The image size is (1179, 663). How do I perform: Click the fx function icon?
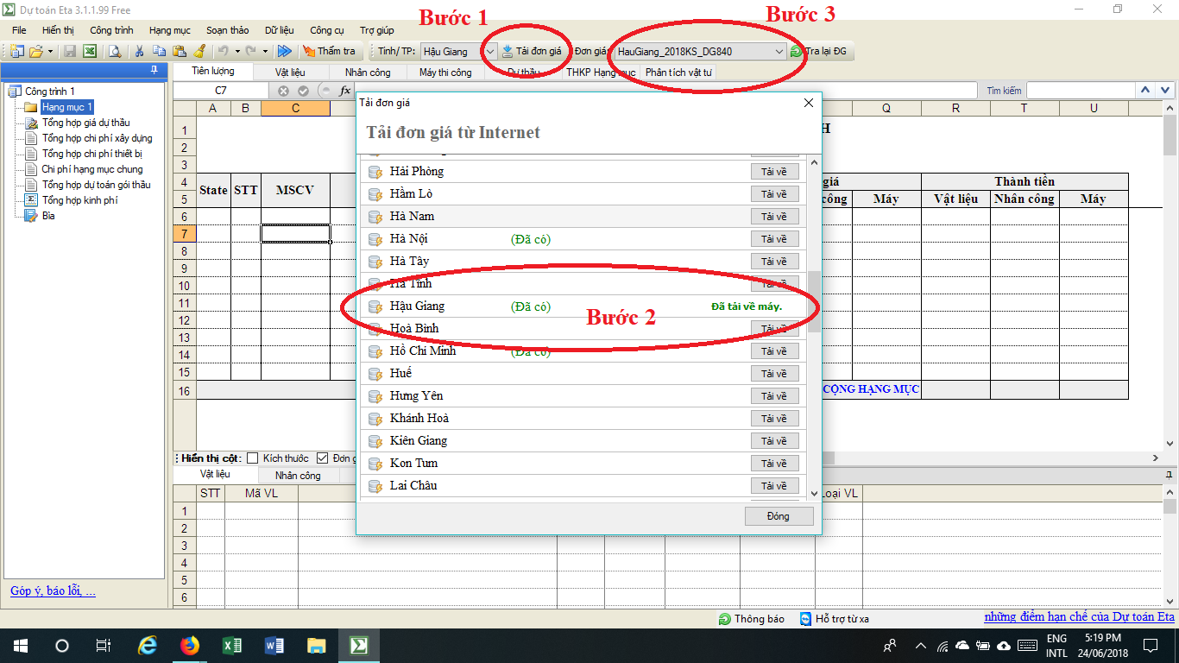[x=345, y=91]
